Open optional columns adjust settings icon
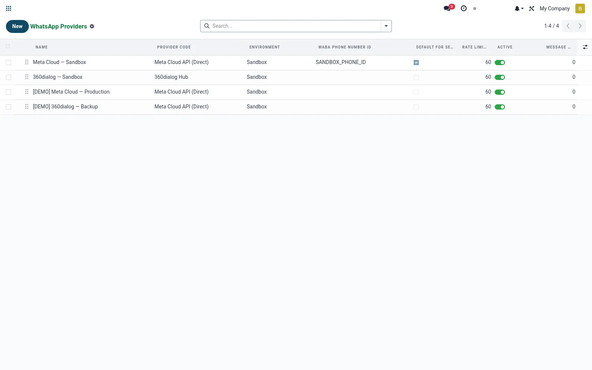Viewport: 592px width, 370px height. [x=585, y=47]
